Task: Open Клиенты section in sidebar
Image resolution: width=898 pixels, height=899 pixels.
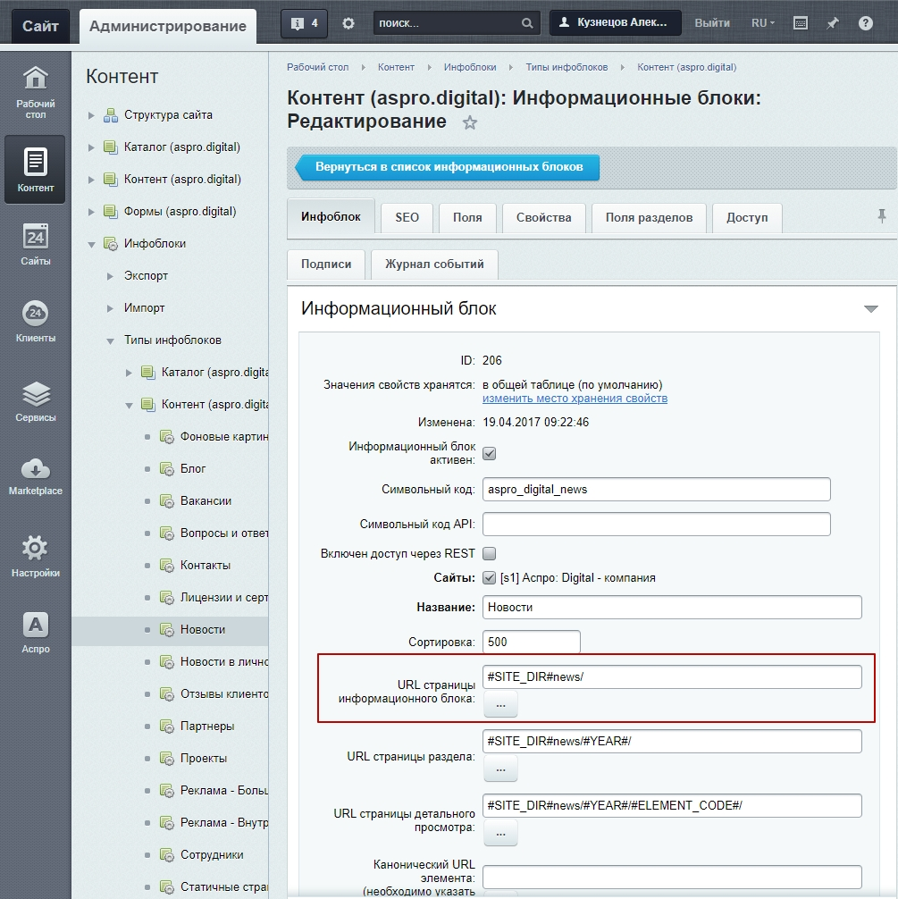Action: [35, 321]
